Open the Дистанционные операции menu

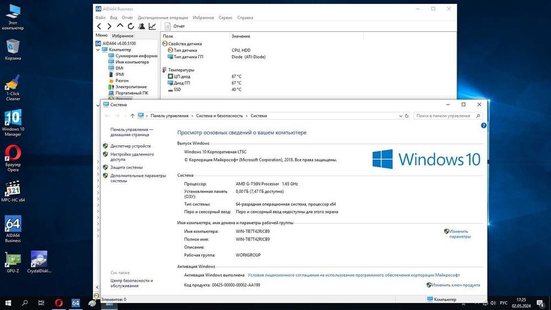pyautogui.click(x=163, y=18)
